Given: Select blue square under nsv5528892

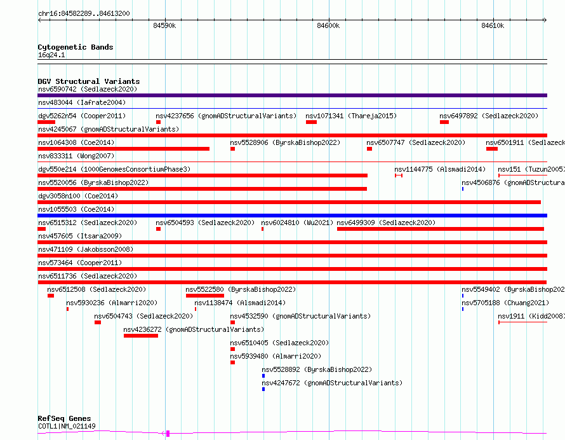Looking at the screenshot, I should pos(263,376).
